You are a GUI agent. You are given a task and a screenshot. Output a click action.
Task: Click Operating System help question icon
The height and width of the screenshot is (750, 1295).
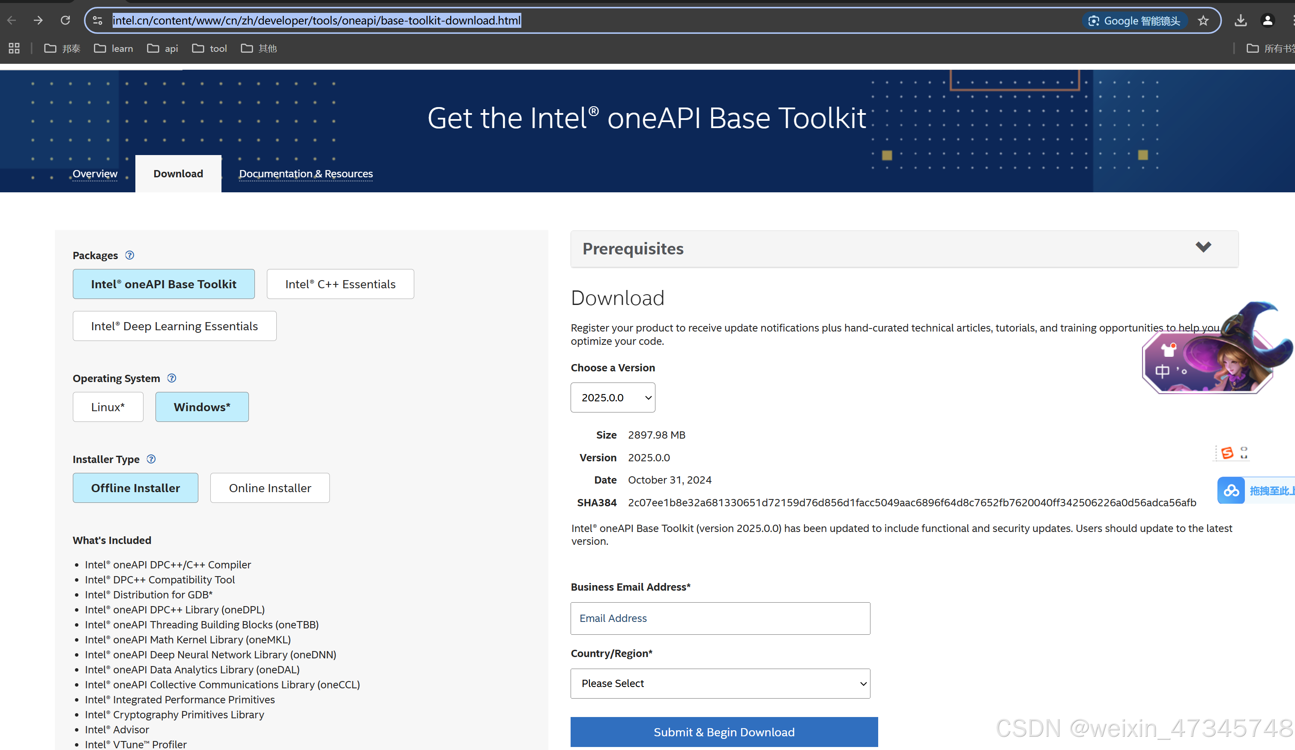click(x=172, y=378)
